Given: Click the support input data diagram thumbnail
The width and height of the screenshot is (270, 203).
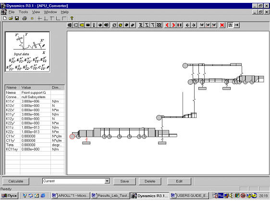Looking at the screenshot, I should 27,52.
